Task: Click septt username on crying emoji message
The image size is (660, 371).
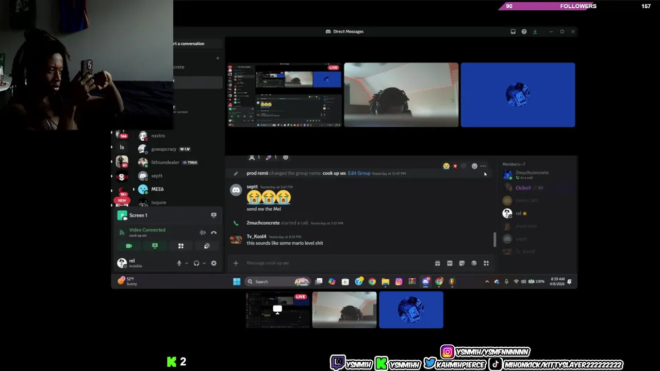Action: 252,187
